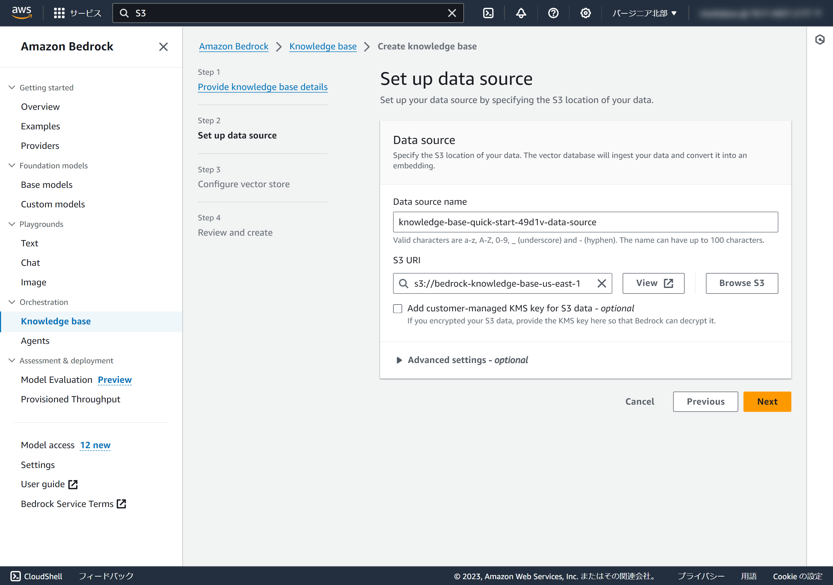
Task: Enable customer-managed KMS key checkbox
Action: (398, 308)
